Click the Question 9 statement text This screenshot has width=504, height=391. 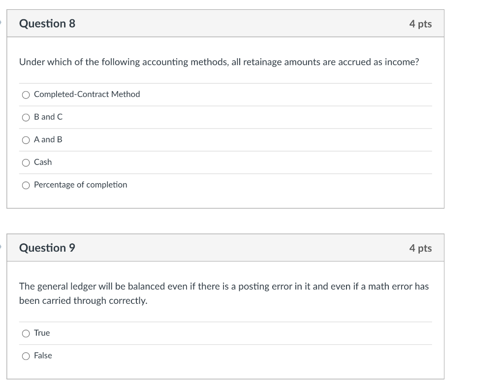(x=224, y=293)
